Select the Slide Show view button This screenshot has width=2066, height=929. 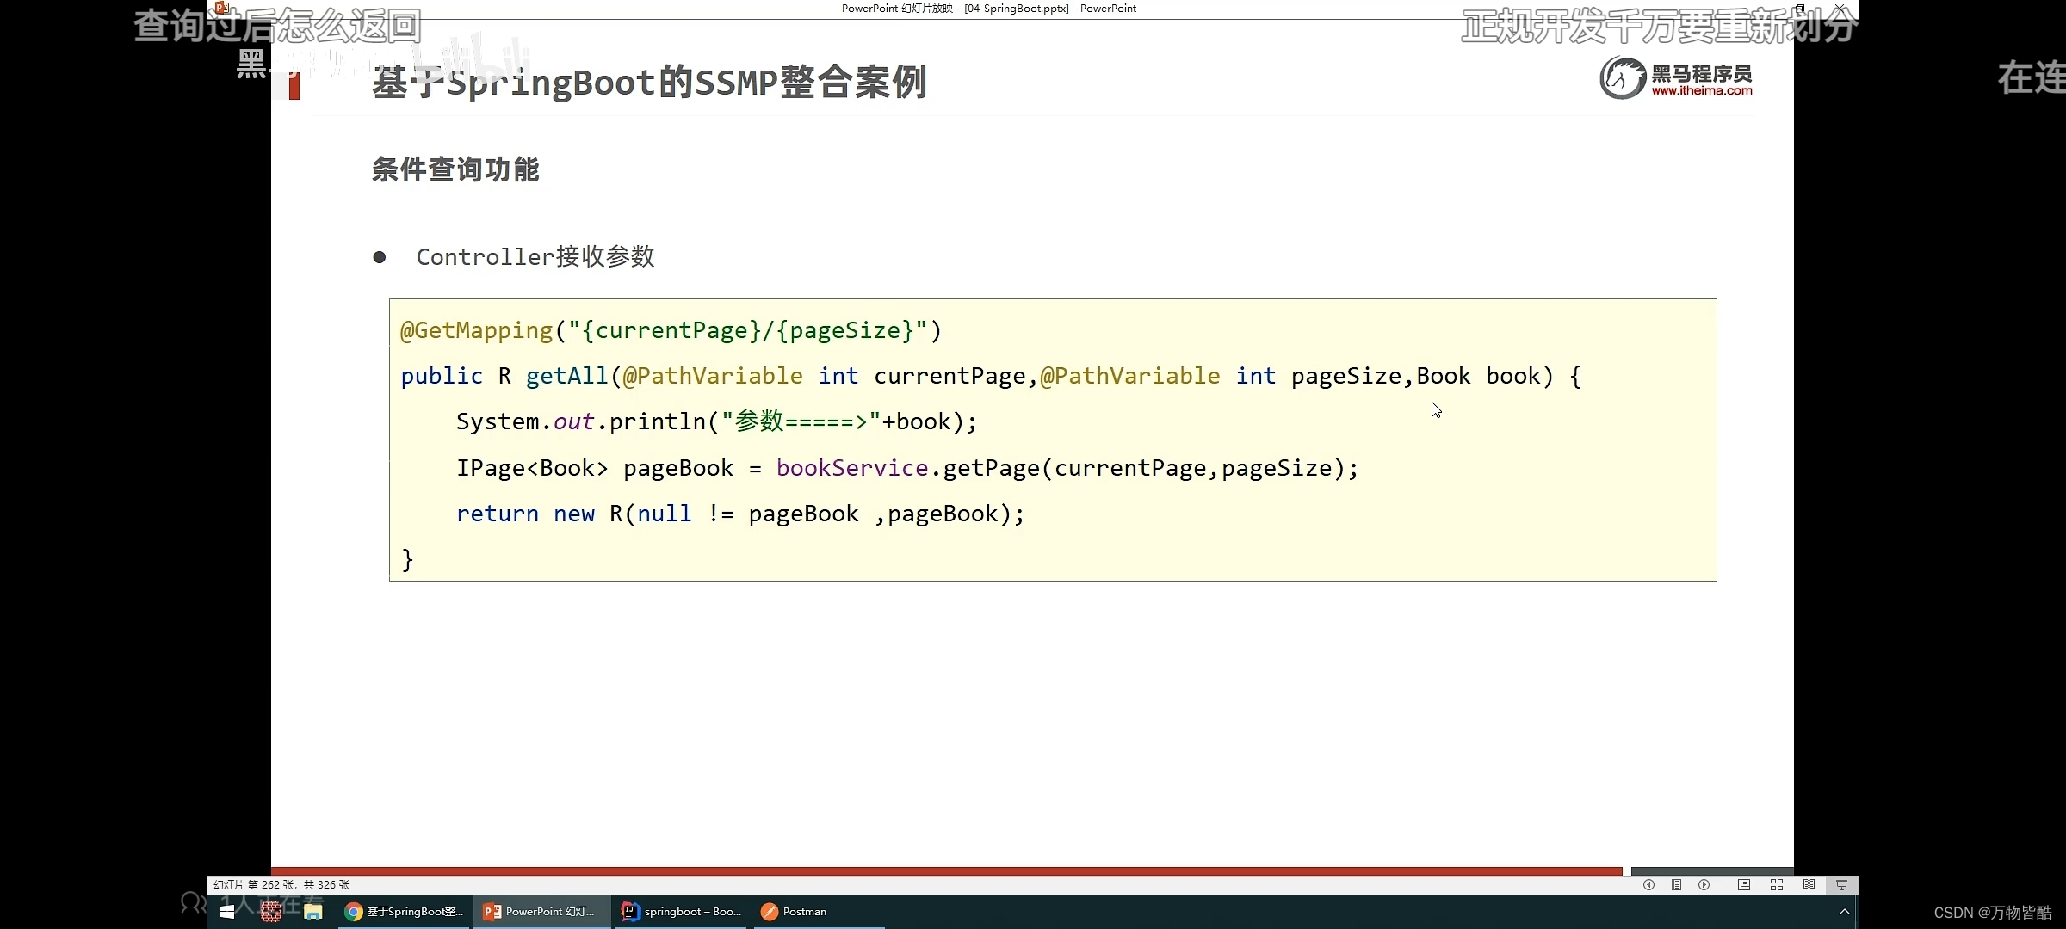1841,884
